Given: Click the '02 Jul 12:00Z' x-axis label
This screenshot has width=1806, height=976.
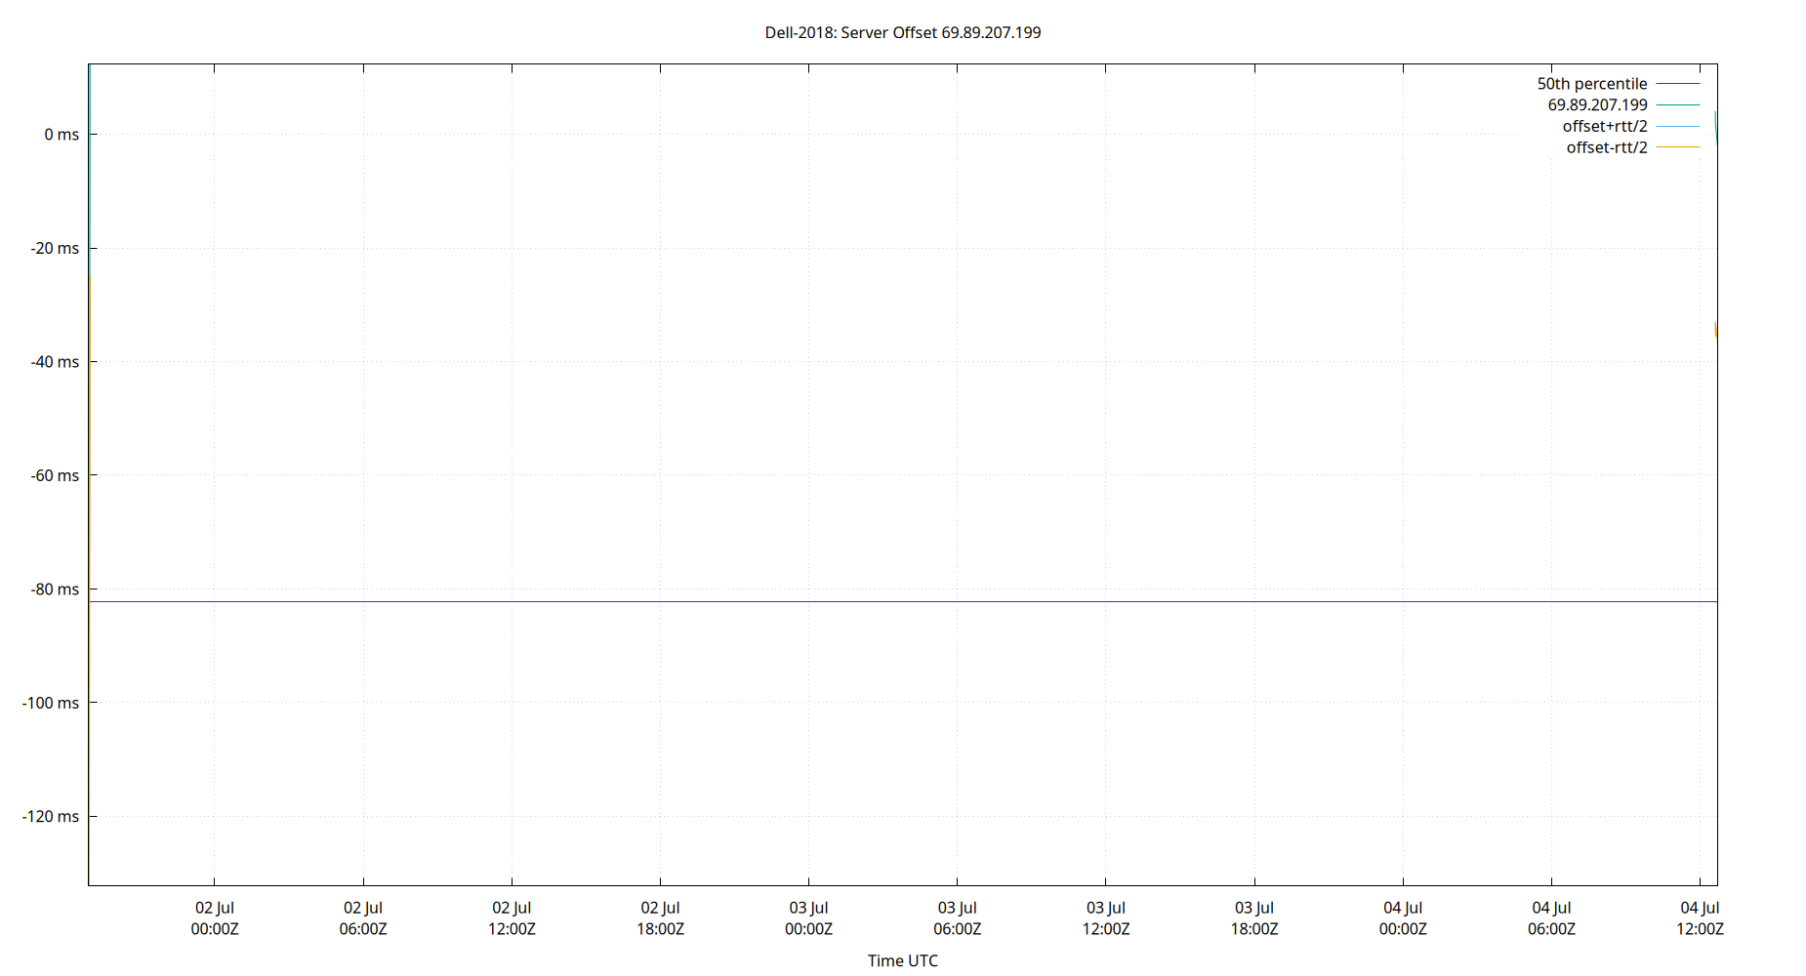Looking at the screenshot, I should [512, 918].
